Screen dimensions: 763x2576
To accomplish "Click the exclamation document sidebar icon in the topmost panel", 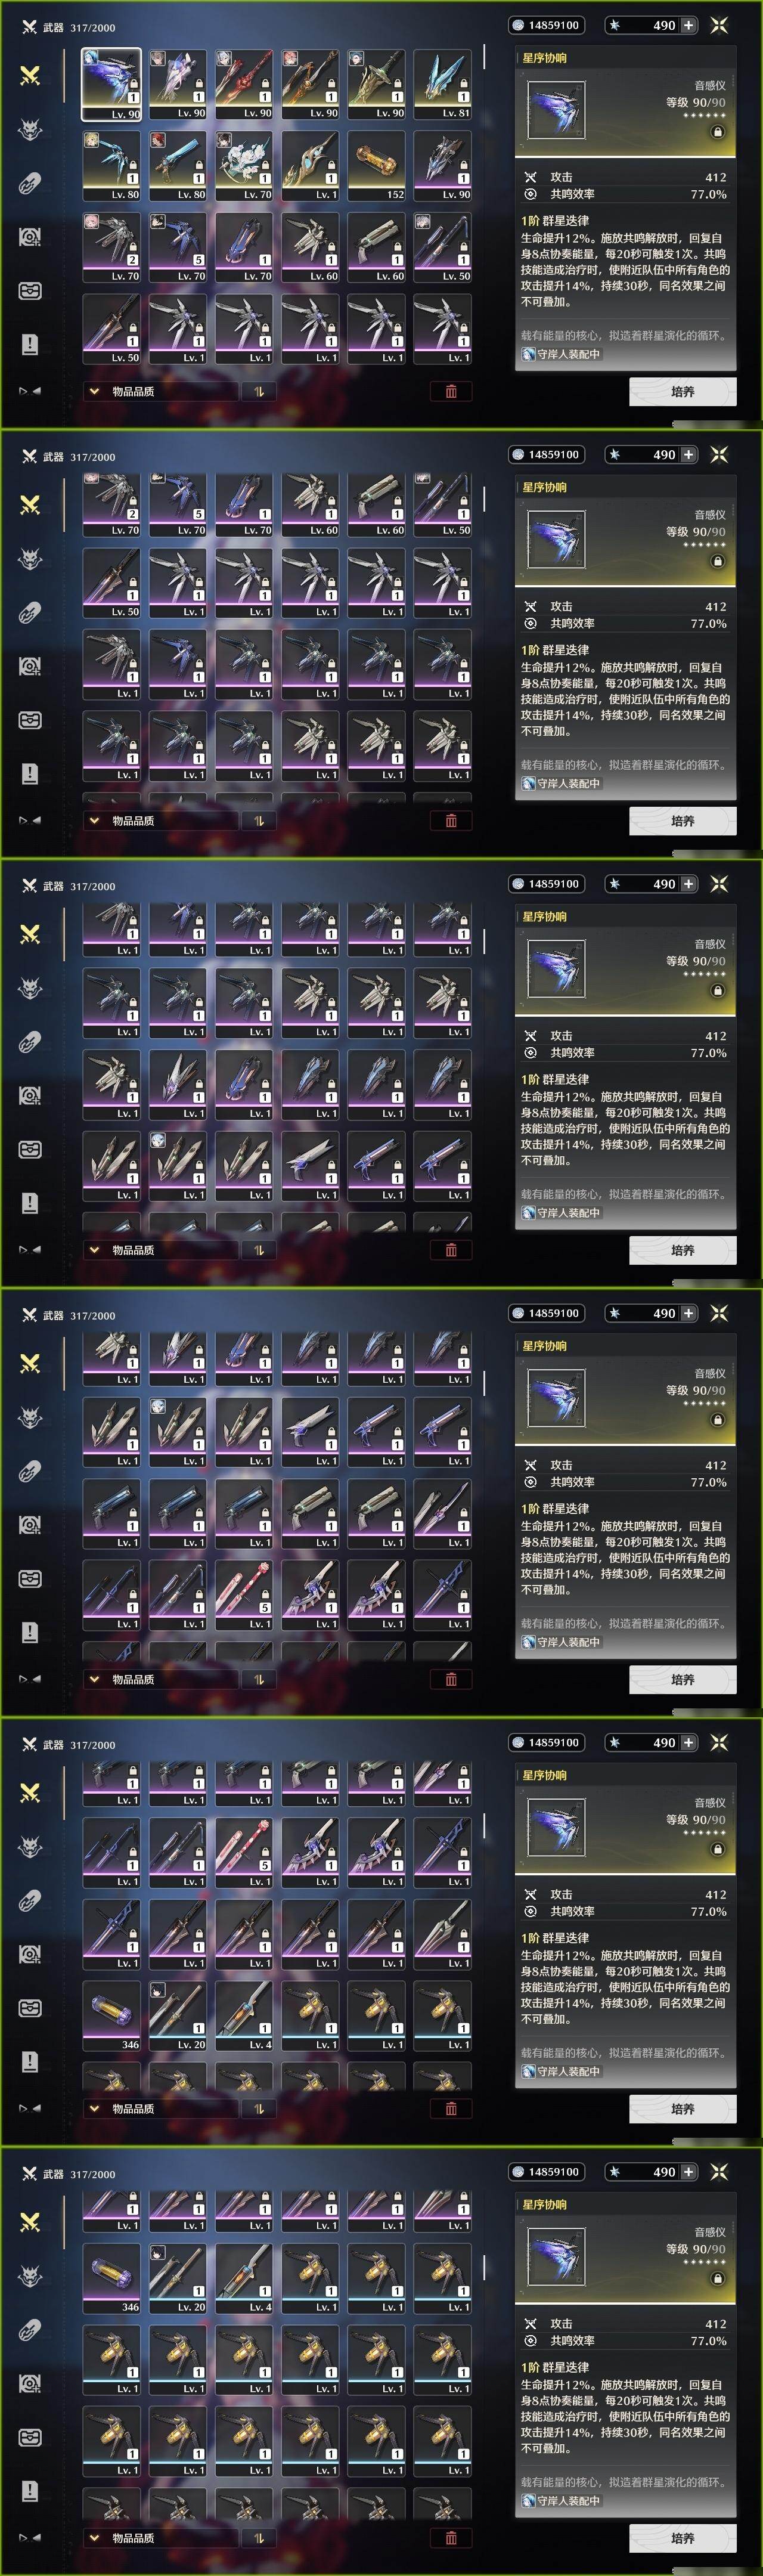I will [30, 344].
